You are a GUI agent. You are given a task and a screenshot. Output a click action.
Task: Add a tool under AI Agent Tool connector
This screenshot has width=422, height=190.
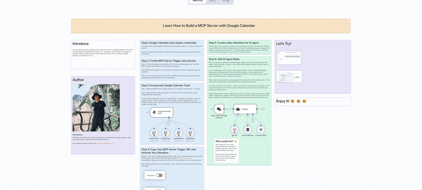click(253, 121)
